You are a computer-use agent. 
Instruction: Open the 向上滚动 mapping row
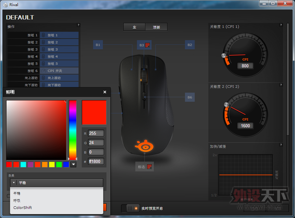59,78
